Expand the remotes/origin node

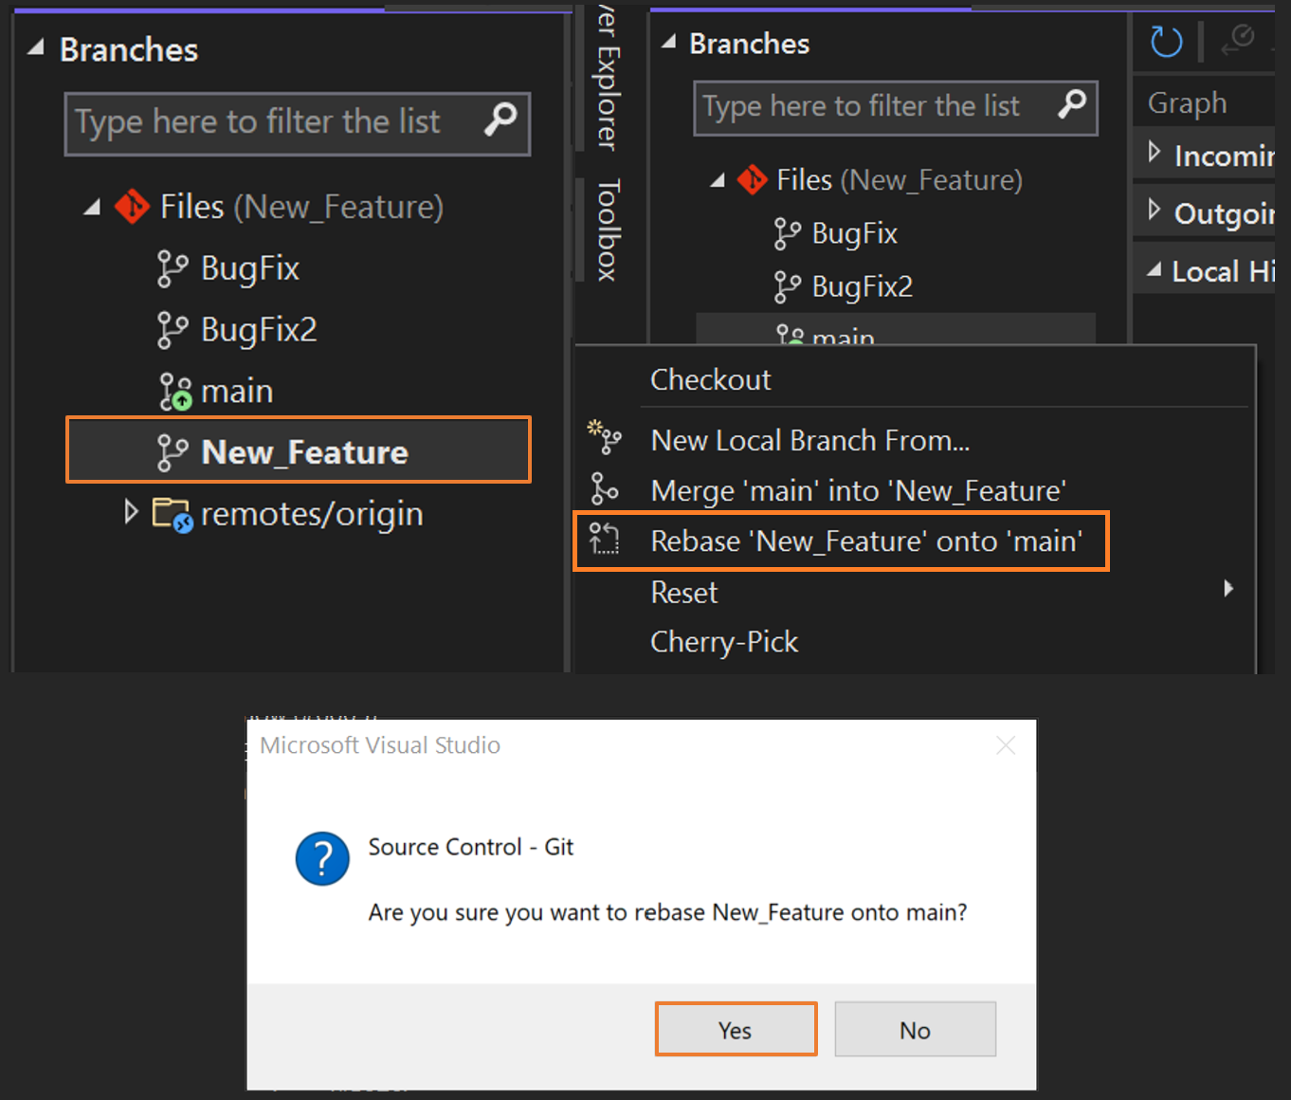132,513
